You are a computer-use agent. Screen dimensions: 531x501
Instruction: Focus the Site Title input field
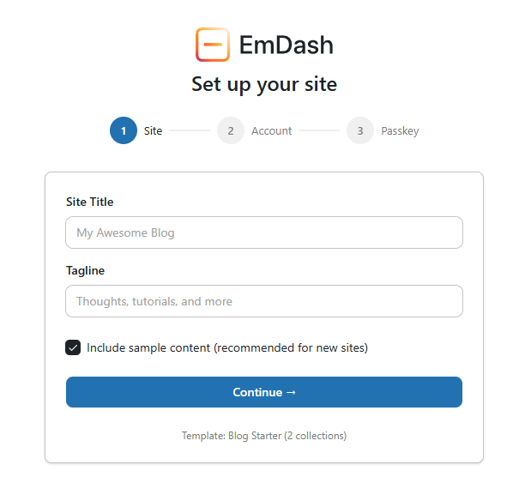point(264,232)
